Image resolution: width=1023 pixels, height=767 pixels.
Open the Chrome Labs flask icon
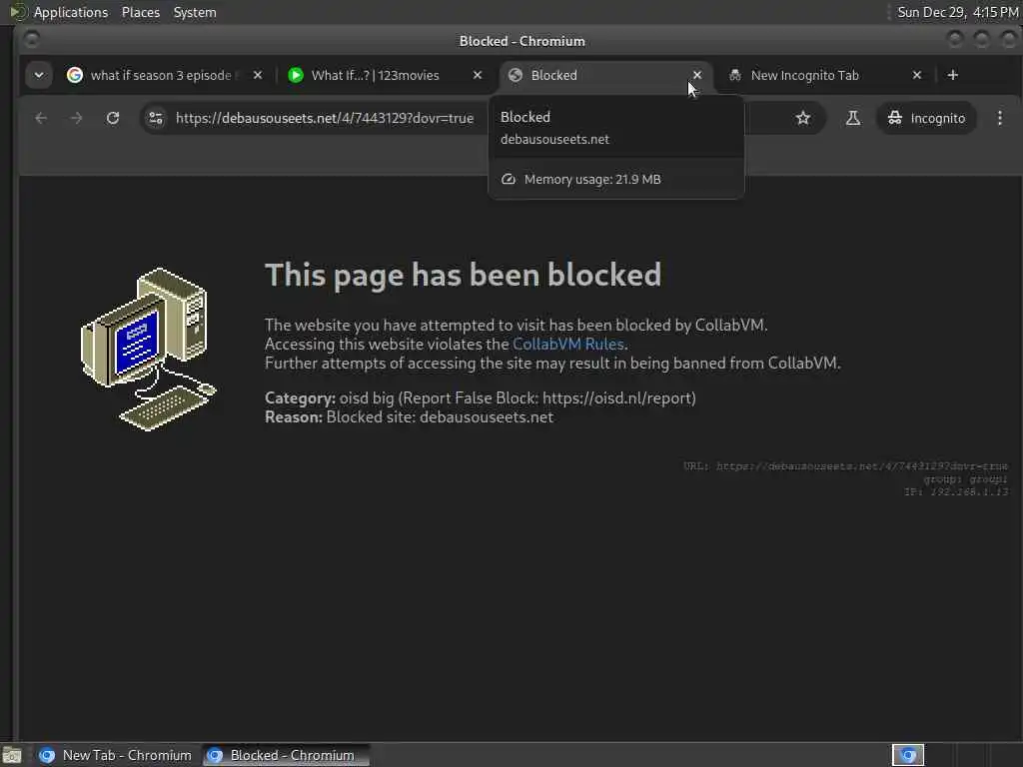click(853, 118)
